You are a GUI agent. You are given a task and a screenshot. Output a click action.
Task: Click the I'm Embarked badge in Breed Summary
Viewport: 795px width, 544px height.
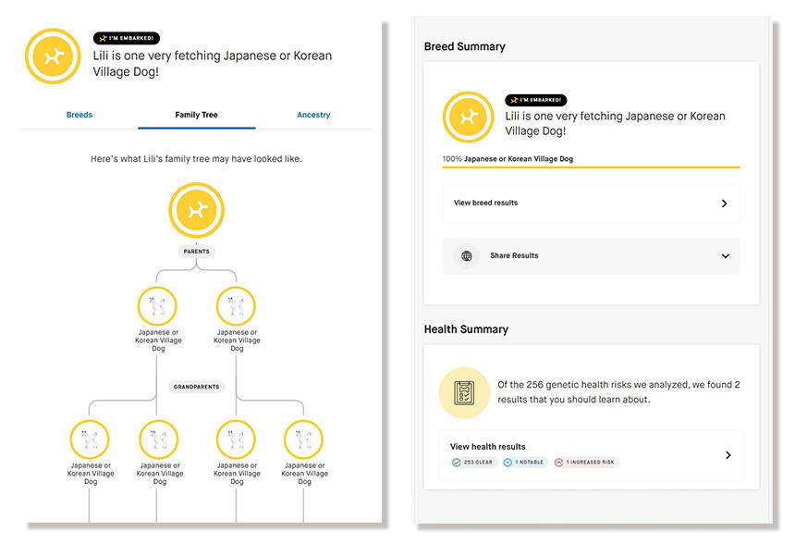535,100
